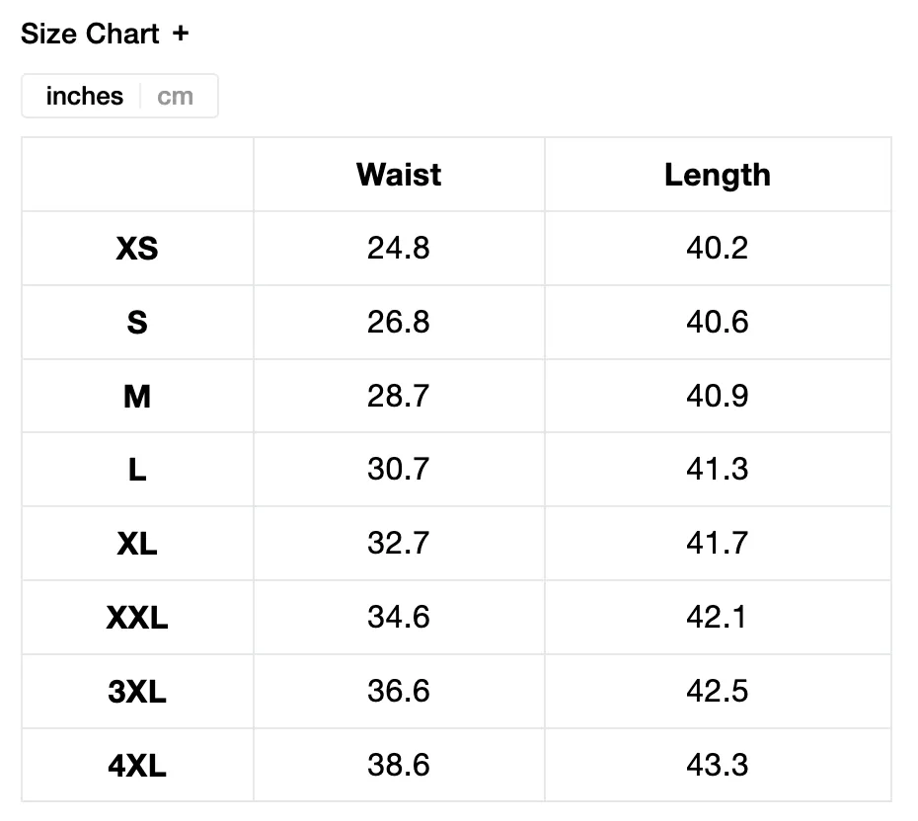Click the 36.6 waist value for 3XL
Image resolution: width=918 pixels, height=821 pixels.
399,691
